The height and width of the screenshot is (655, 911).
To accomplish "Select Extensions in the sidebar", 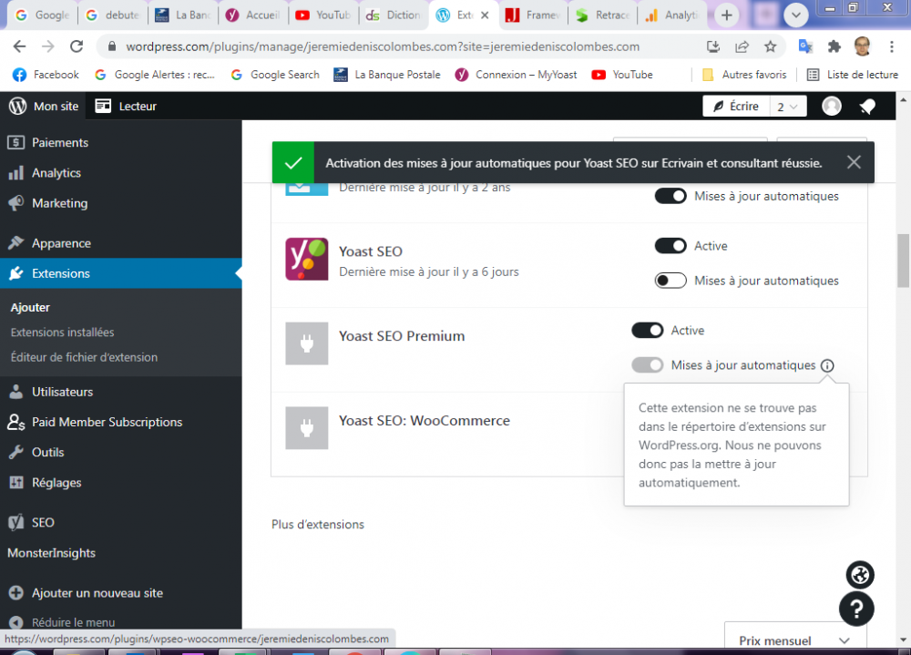I will 121,273.
